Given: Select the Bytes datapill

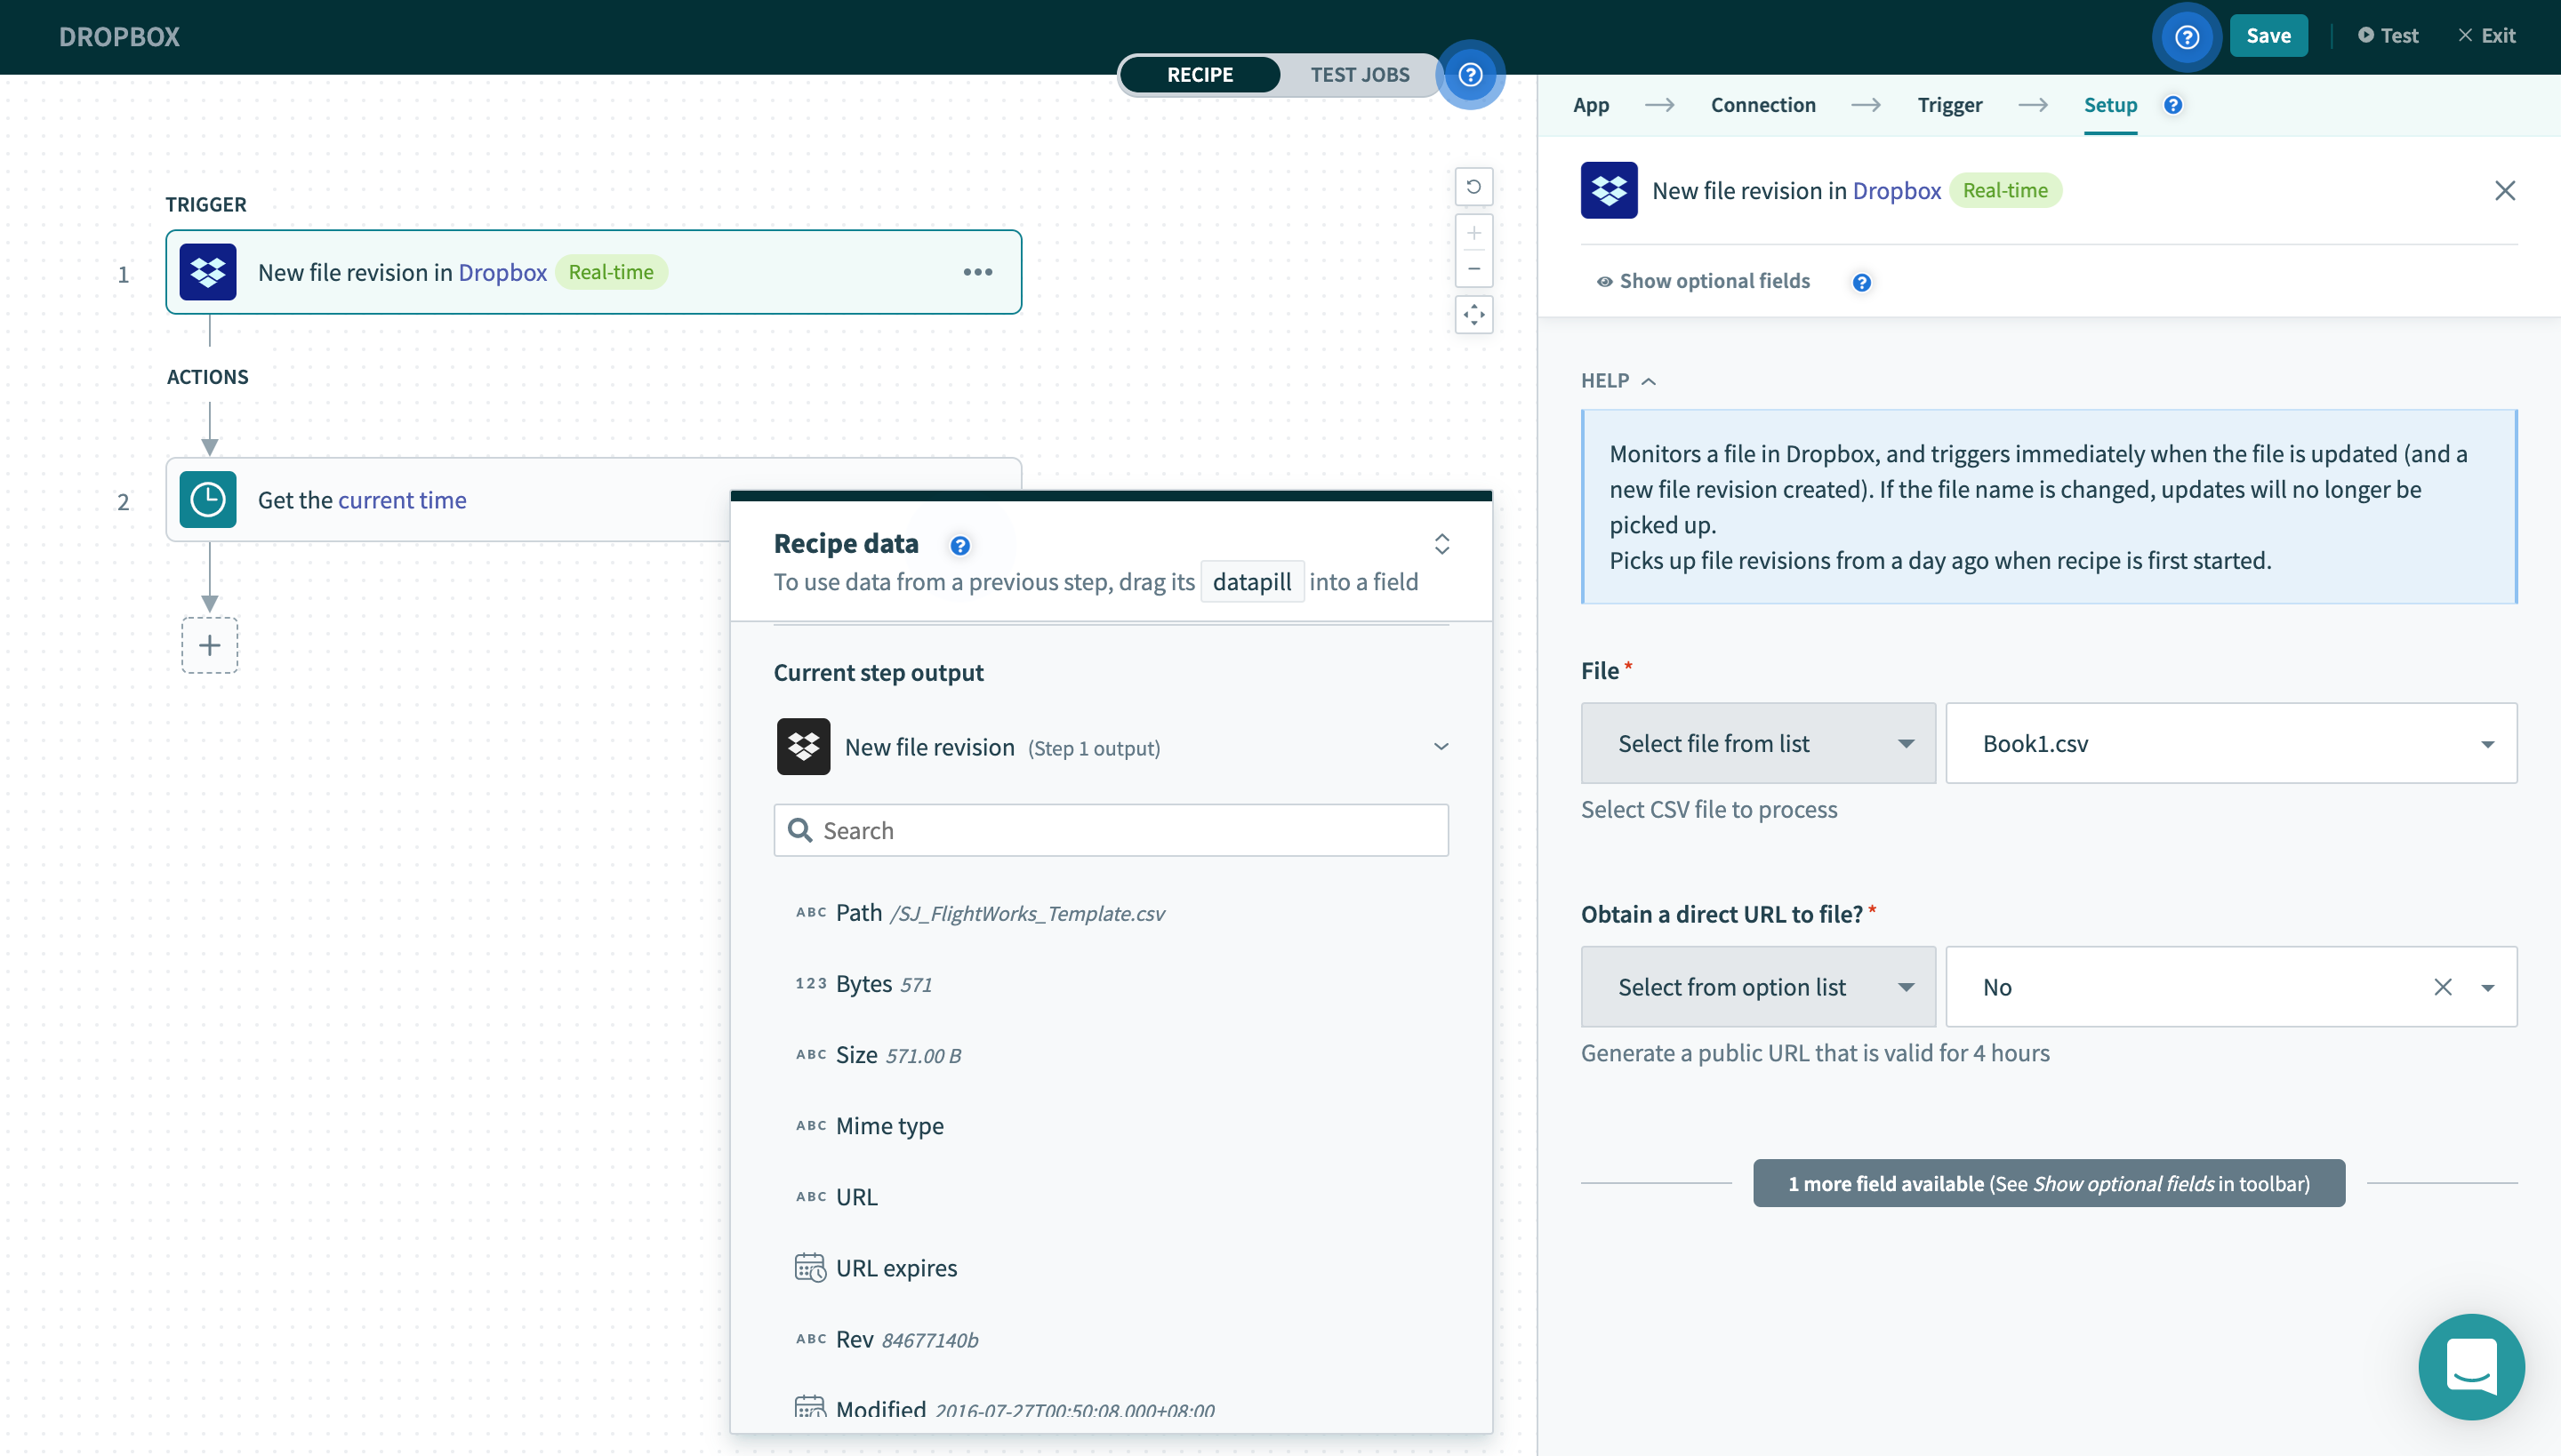Looking at the screenshot, I should (863, 983).
